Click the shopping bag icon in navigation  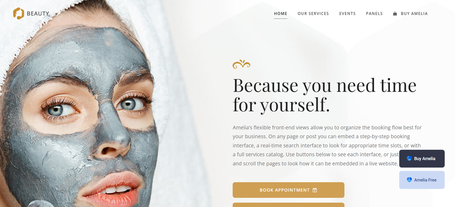coord(395,14)
